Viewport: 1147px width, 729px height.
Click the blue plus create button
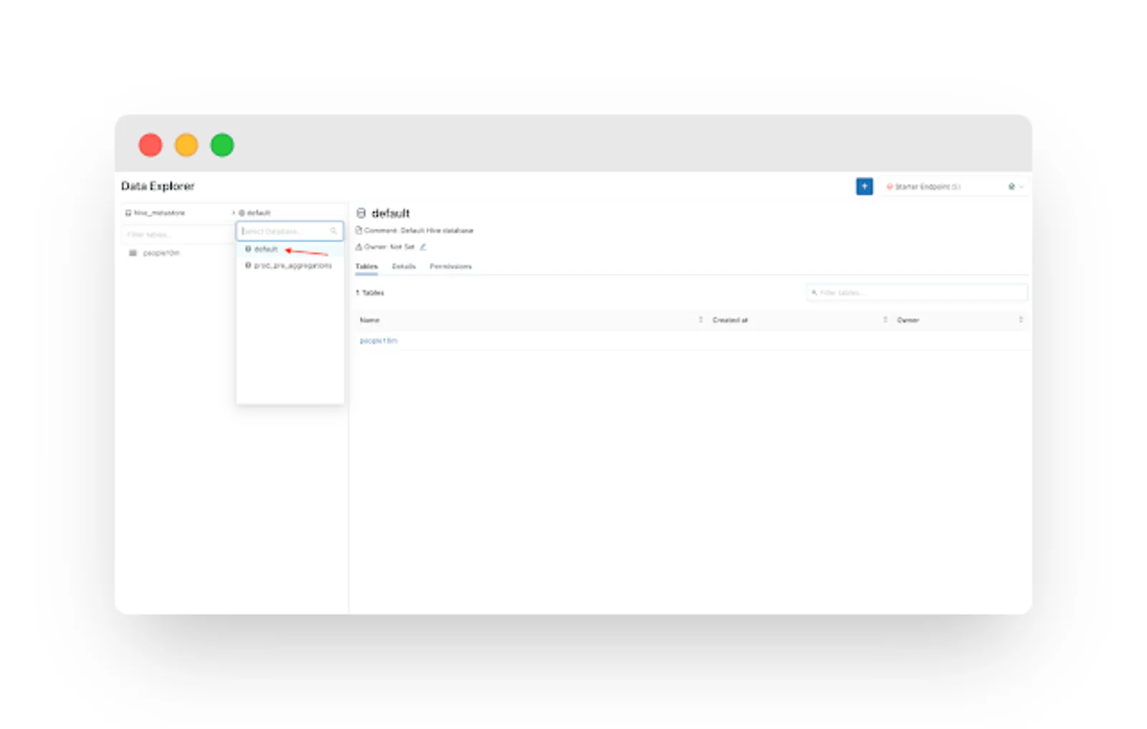click(x=864, y=186)
